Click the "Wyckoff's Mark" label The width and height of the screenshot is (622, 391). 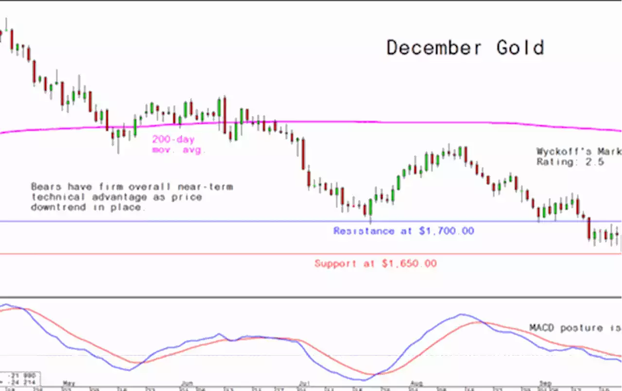pos(579,151)
